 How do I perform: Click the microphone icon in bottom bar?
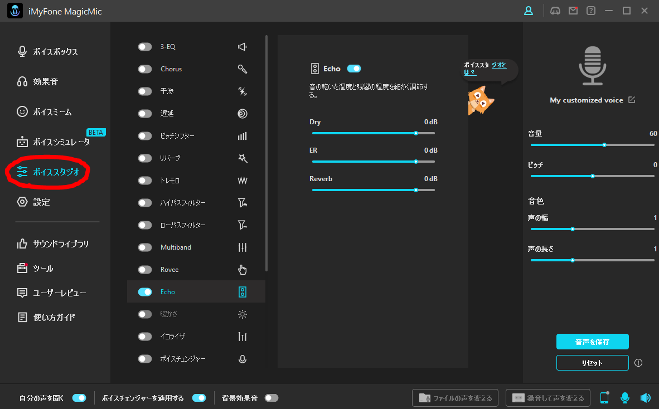[x=625, y=398]
